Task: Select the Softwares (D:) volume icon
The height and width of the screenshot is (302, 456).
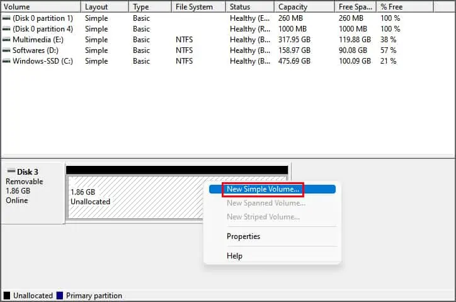Action: click(6, 50)
